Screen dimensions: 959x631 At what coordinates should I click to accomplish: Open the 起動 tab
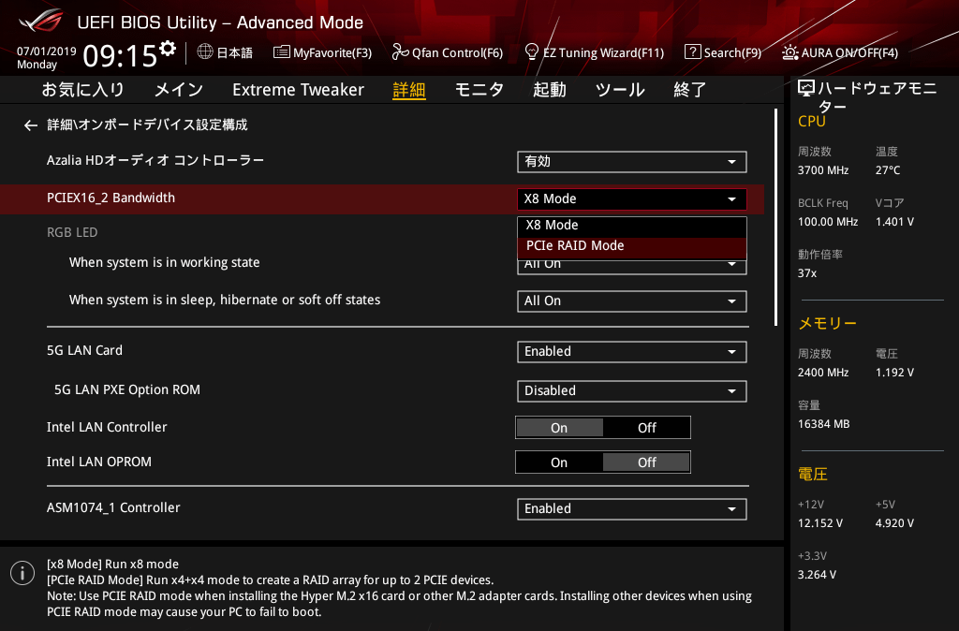click(x=549, y=90)
